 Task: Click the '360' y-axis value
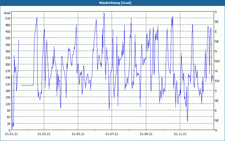[x=8, y=51]
